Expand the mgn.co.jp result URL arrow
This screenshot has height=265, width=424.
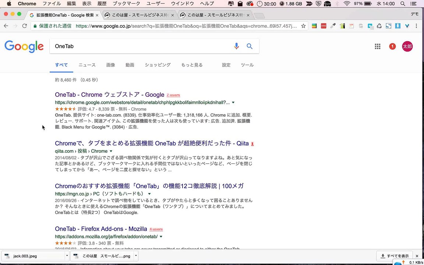149,194
